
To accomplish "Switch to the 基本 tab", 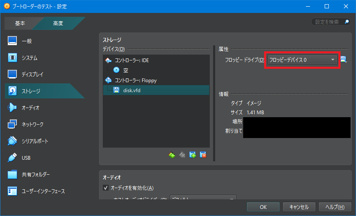I will tap(20, 23).
